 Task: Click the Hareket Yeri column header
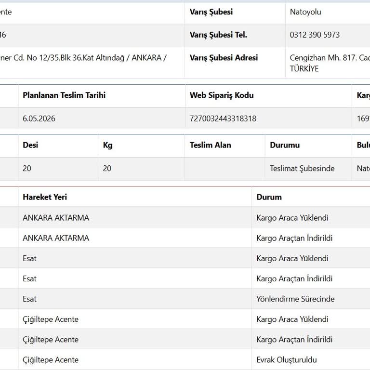point(45,197)
